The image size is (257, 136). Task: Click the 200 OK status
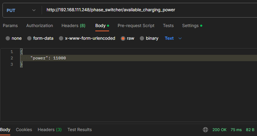coord(220,130)
